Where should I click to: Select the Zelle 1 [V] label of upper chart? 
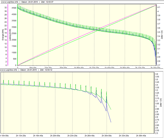click(162, 35)
